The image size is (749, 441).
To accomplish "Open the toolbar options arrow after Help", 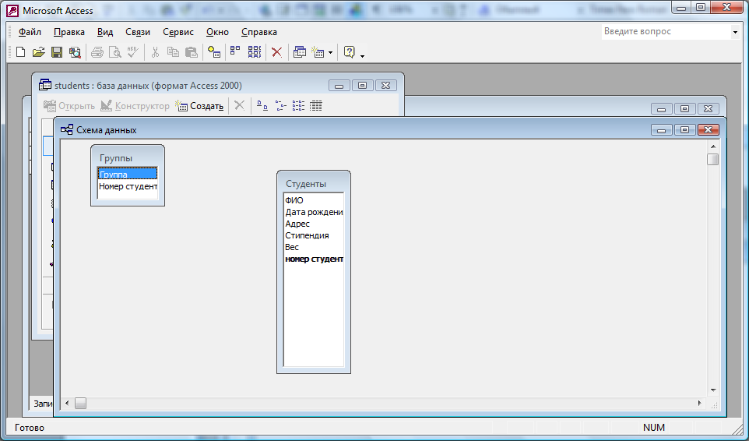I will point(362,56).
